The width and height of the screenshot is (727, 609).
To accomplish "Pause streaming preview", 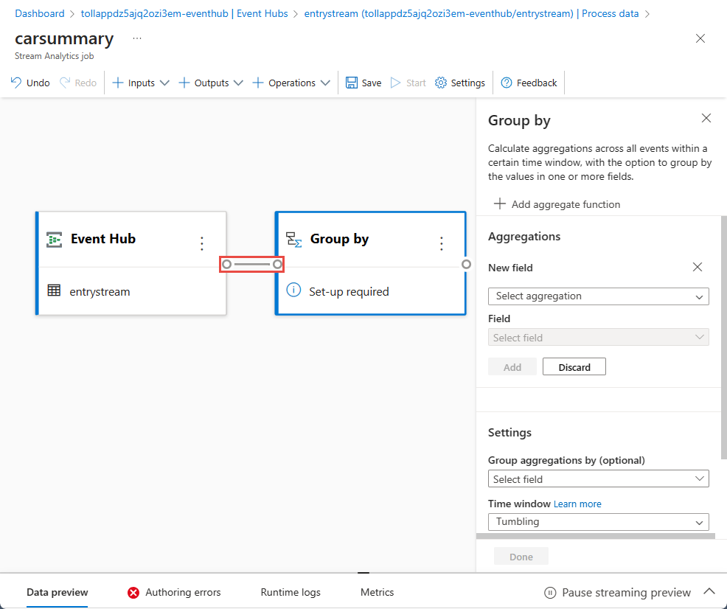I will pyautogui.click(x=618, y=593).
